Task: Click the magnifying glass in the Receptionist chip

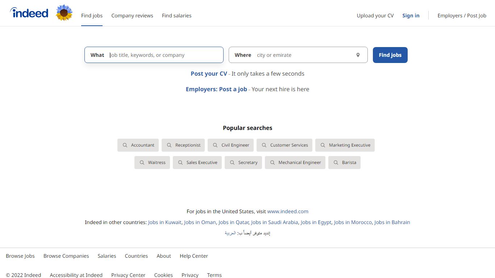Action: point(169,145)
